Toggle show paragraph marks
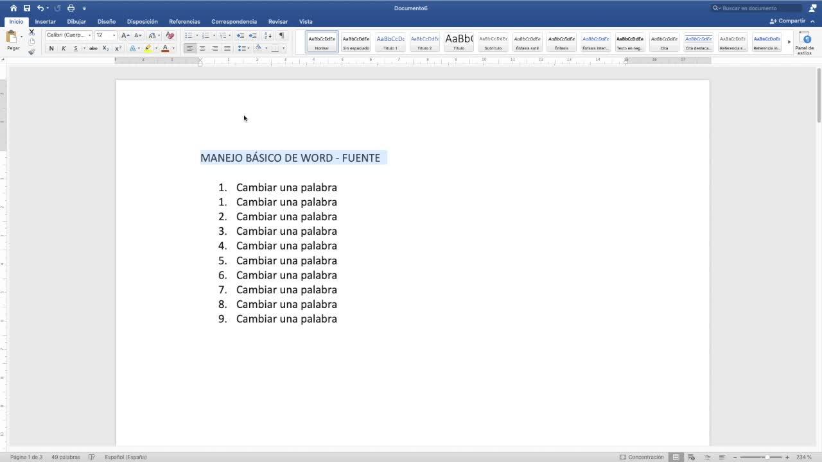Viewport: 822px width, 462px height. click(x=281, y=35)
